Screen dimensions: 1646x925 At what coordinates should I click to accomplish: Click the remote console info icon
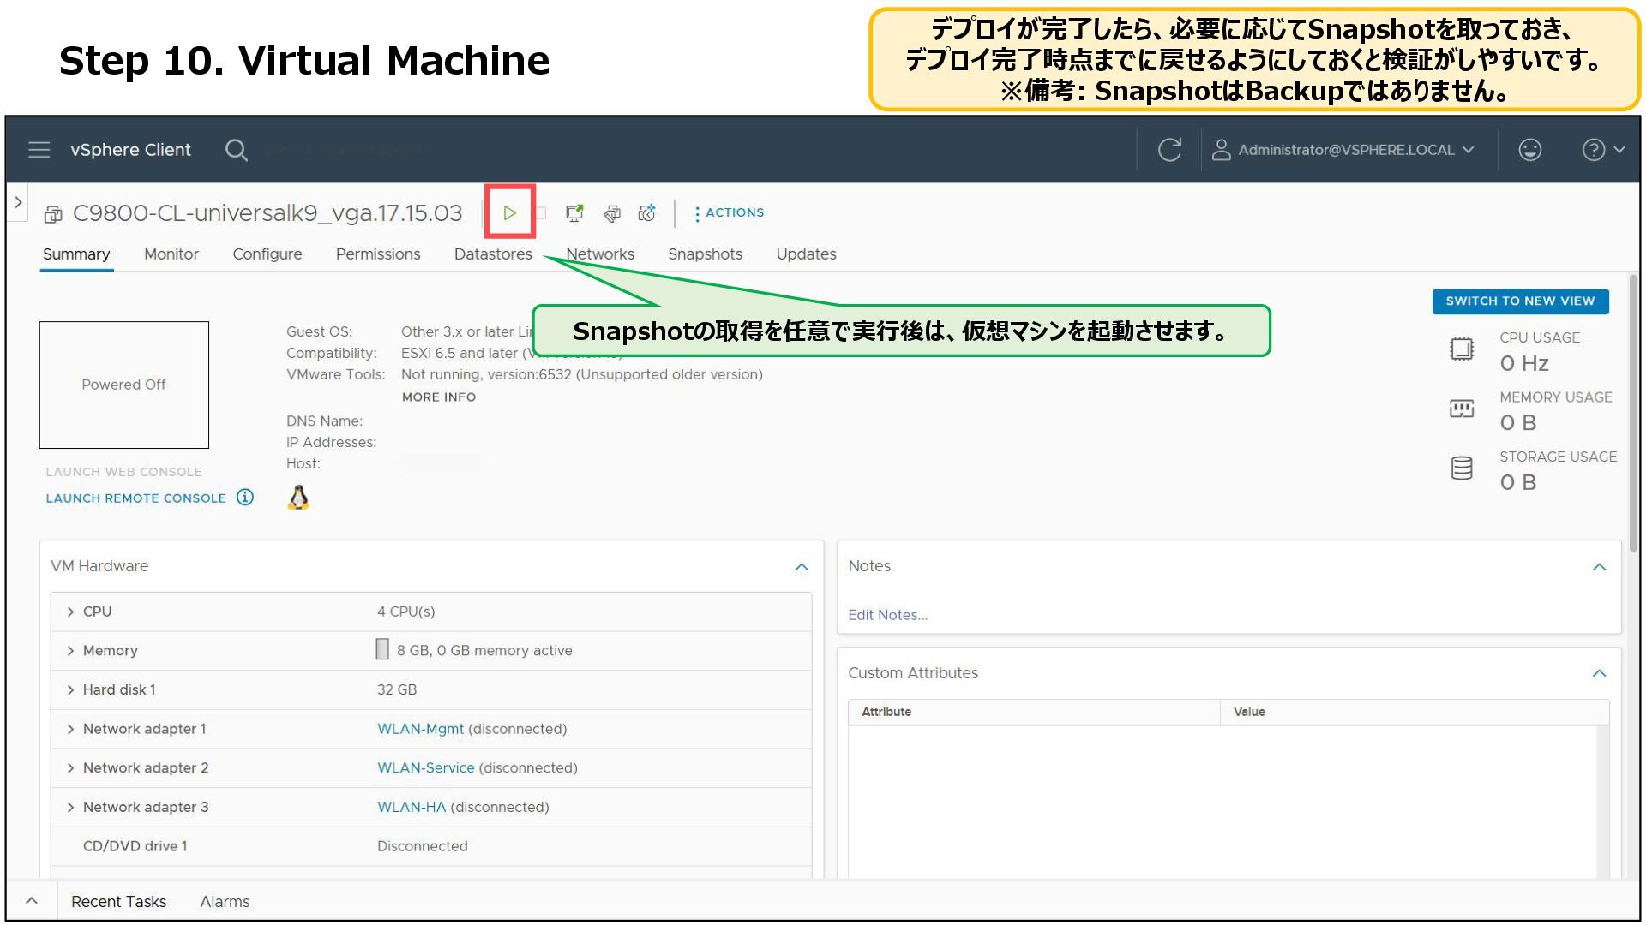point(245,498)
